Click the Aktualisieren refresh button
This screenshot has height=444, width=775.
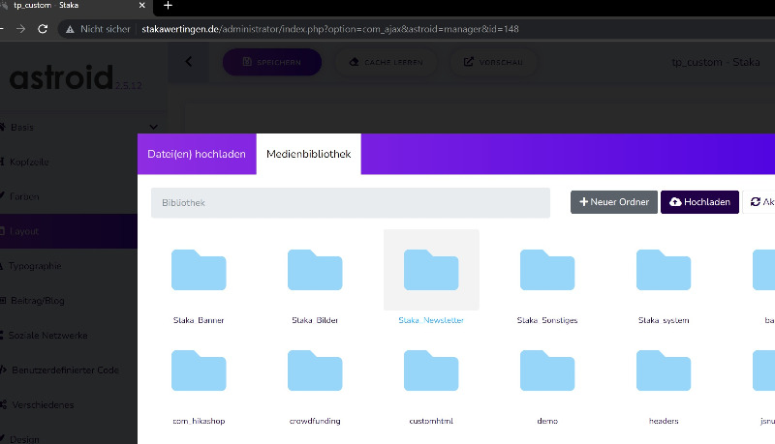pos(760,202)
